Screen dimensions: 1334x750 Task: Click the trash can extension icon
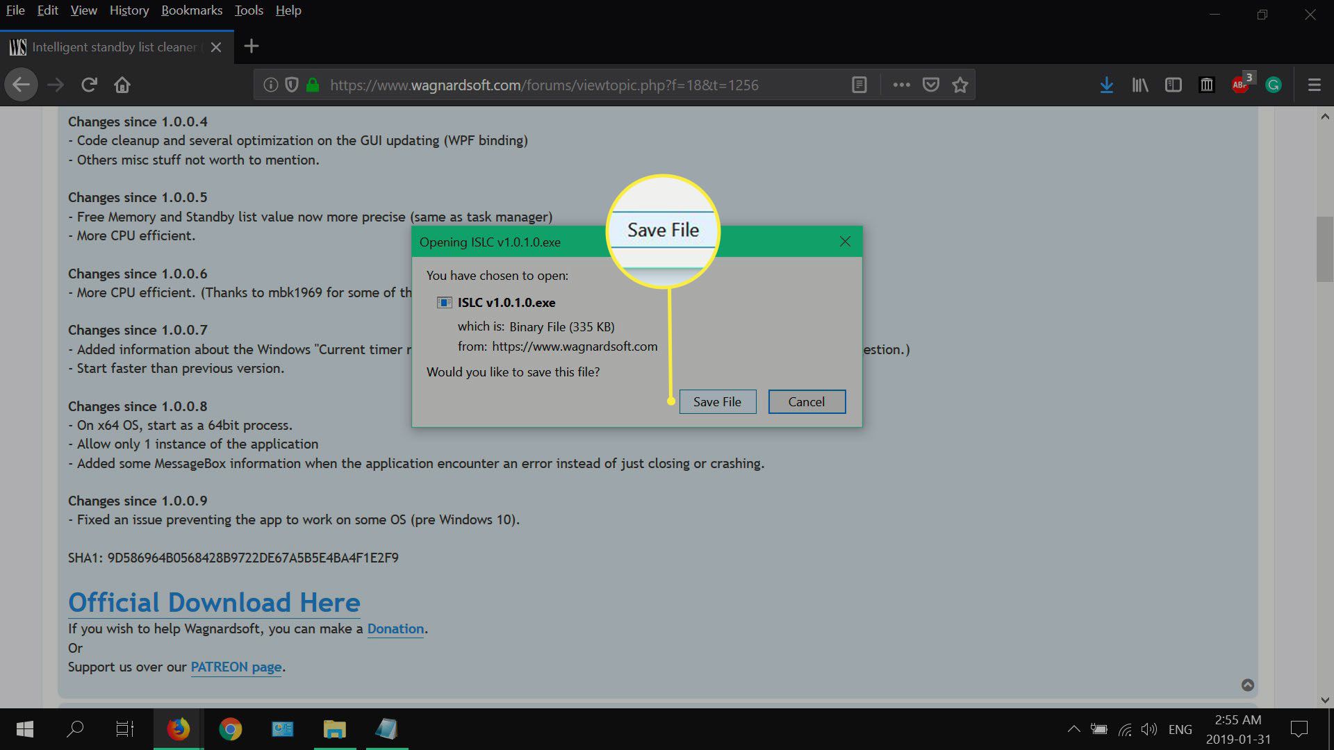(x=1207, y=85)
